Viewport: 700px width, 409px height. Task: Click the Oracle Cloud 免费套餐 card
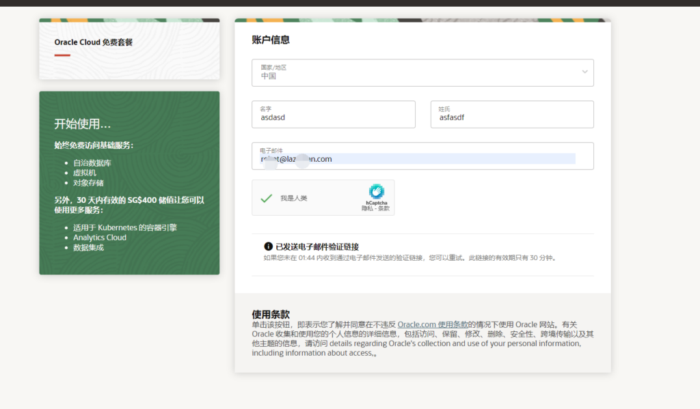tap(129, 51)
